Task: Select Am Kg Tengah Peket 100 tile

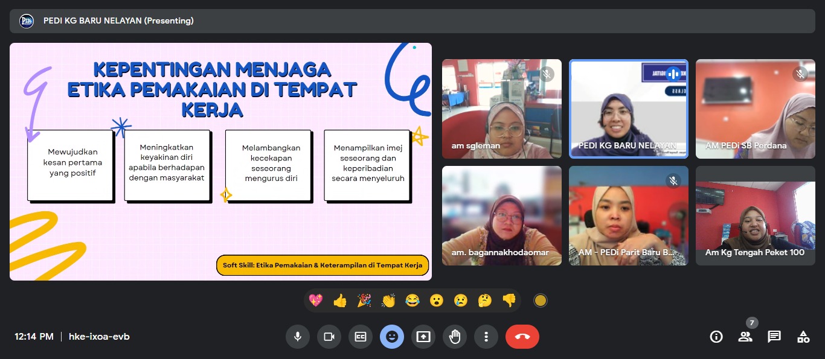Action: click(x=755, y=215)
